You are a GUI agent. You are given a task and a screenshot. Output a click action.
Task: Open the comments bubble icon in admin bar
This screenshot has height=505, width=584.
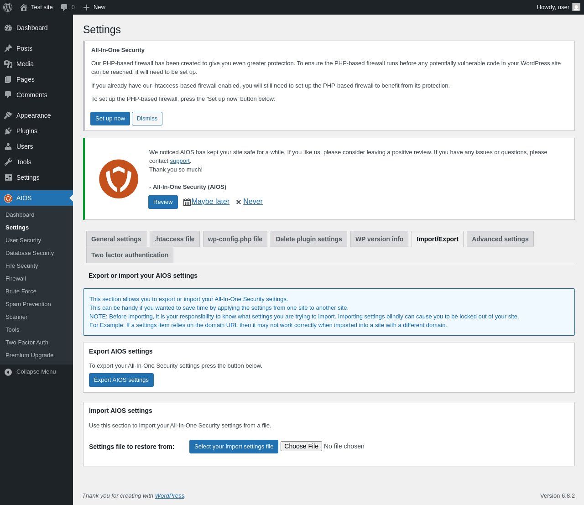(x=64, y=7)
